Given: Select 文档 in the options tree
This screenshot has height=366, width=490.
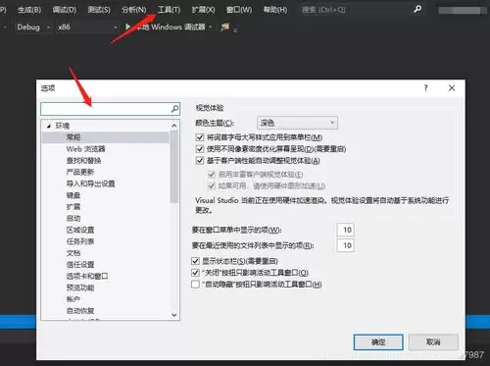Looking at the screenshot, I should point(73,253).
